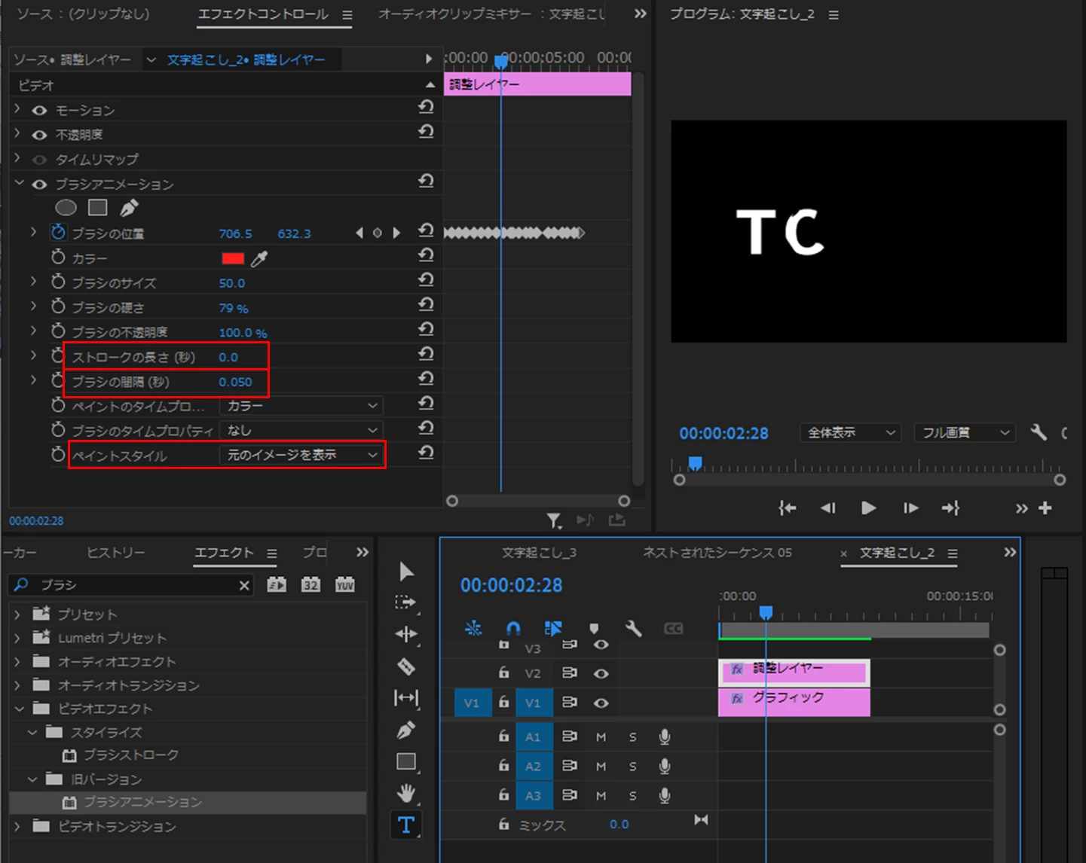The width and height of the screenshot is (1086, 863).
Task: Select the pen mask tool under ブラシアニメーション
Action: [x=130, y=207]
